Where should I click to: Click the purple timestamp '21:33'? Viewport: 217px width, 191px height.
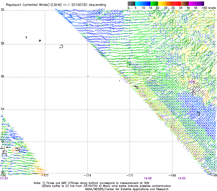[4, 178]
